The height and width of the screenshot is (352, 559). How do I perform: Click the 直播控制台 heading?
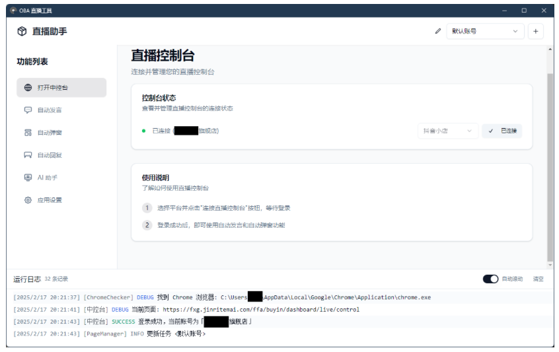coord(163,55)
